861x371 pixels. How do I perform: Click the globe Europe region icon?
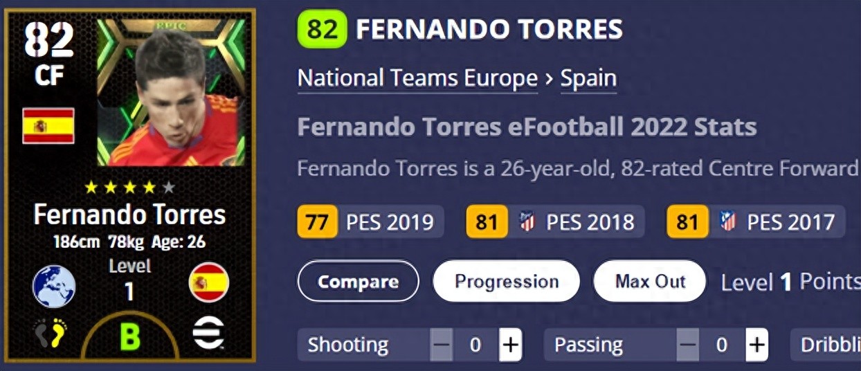coord(53,286)
